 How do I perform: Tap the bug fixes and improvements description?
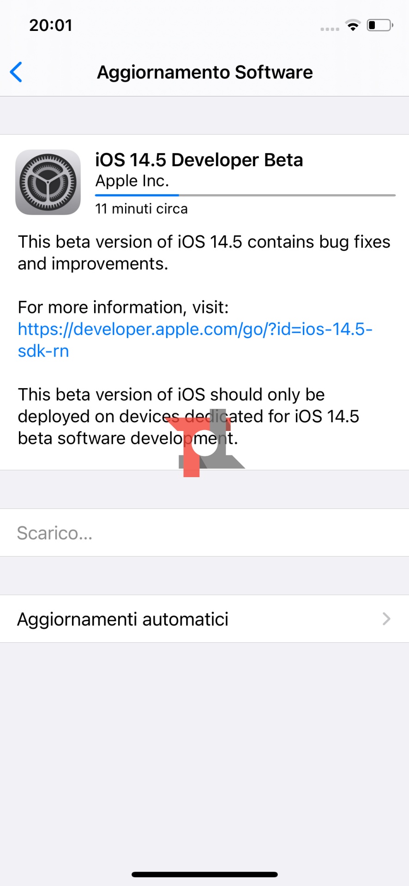[x=204, y=252]
